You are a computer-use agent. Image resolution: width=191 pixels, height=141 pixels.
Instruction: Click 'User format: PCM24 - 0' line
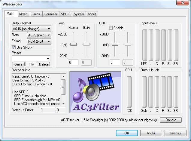(x=29, y=80)
